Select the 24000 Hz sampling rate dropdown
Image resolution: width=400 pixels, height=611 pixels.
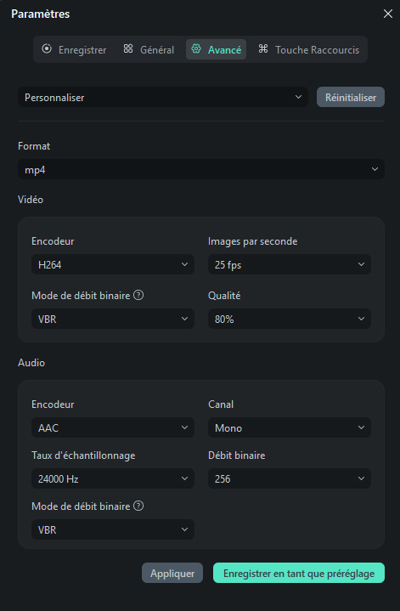tap(113, 478)
